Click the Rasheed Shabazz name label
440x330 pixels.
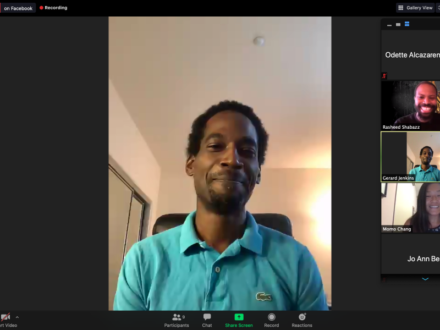(x=402, y=127)
